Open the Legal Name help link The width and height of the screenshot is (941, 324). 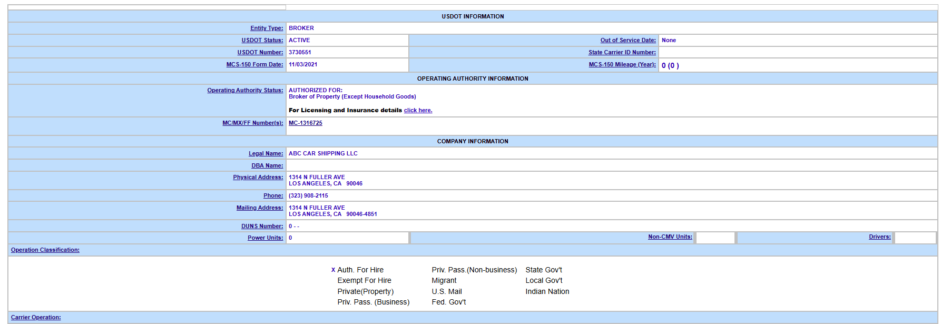pos(266,154)
